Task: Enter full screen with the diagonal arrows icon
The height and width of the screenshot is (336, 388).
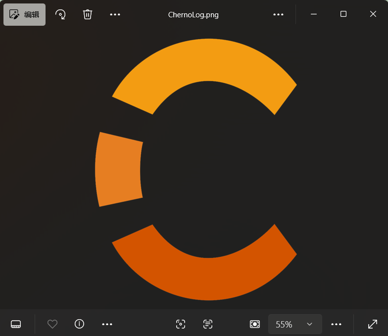Action: (372, 324)
